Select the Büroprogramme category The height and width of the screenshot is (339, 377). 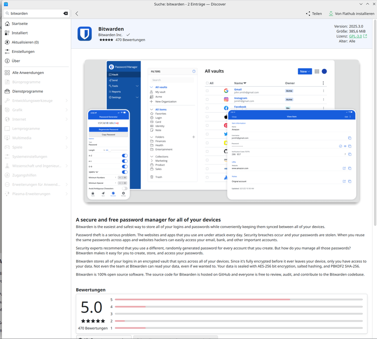[x=36, y=82]
